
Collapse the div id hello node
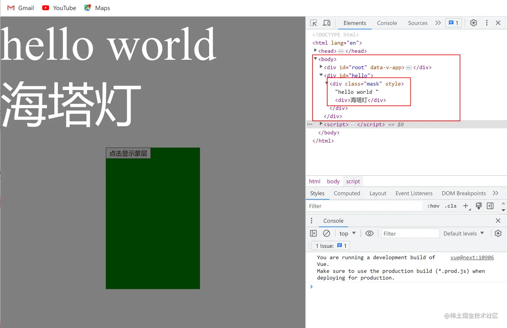pos(321,75)
